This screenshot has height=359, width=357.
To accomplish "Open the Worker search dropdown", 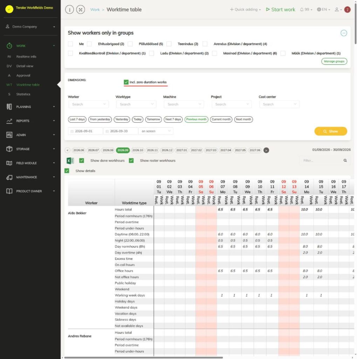I will click(x=88, y=104).
